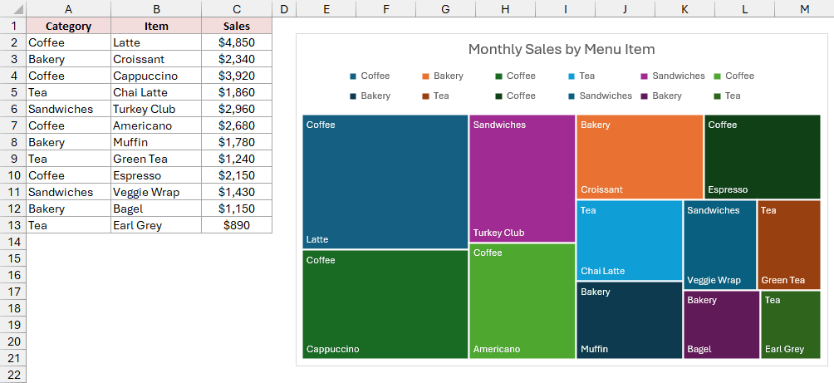Click the purple Turkey Club treemap tile
This screenshot has width=834, height=383.
pyautogui.click(x=522, y=178)
